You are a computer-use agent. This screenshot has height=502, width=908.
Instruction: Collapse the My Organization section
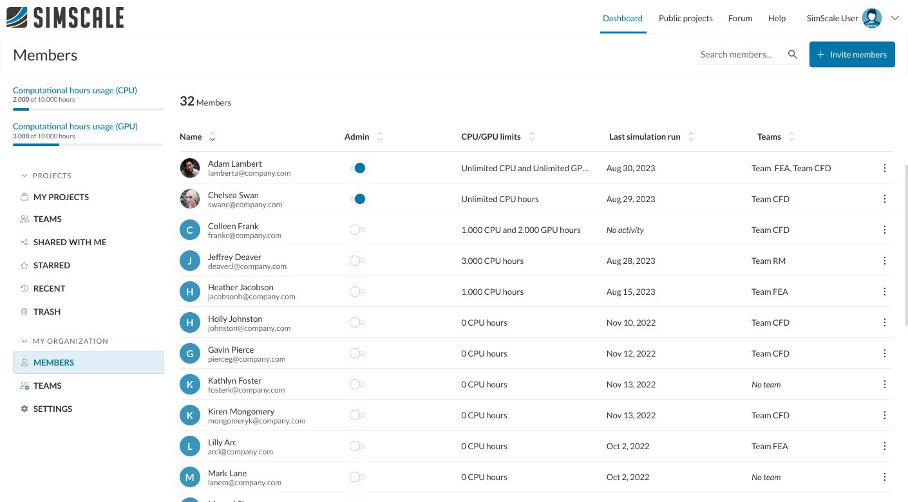[x=24, y=341]
